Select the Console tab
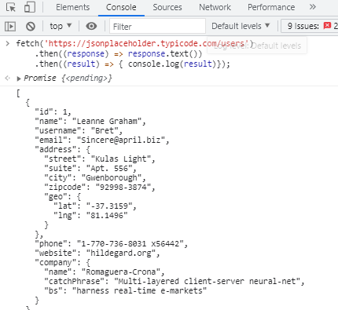Viewport: 338px width, 310px height. [121, 7]
